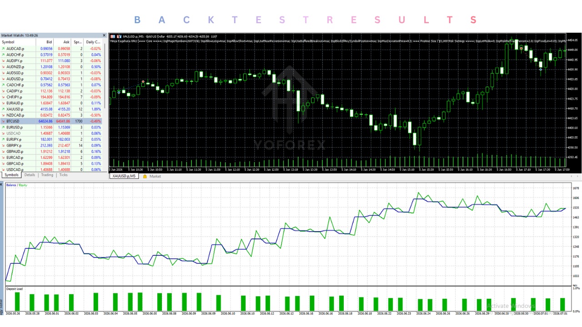Sort Market Watch by Bid column

coord(45,42)
